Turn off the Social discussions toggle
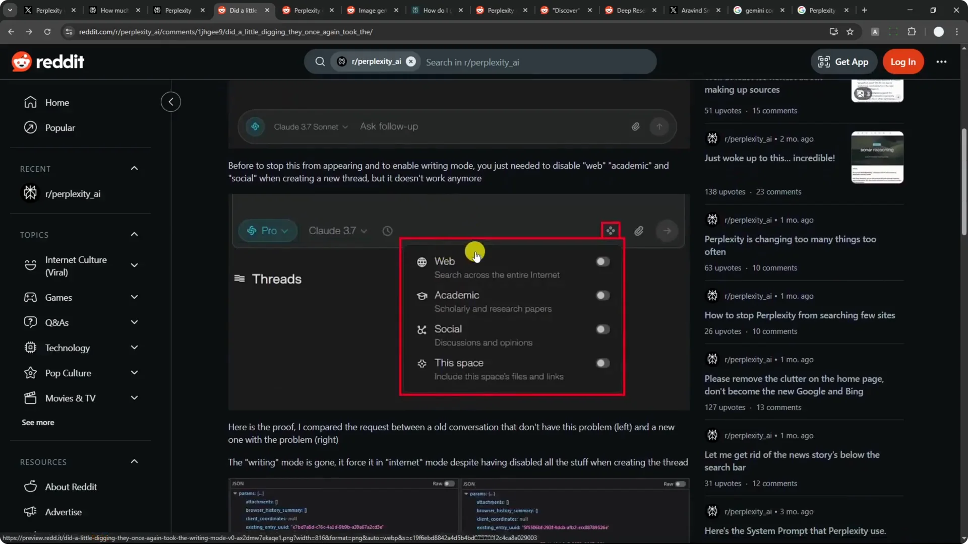The height and width of the screenshot is (544, 968). coord(602,329)
